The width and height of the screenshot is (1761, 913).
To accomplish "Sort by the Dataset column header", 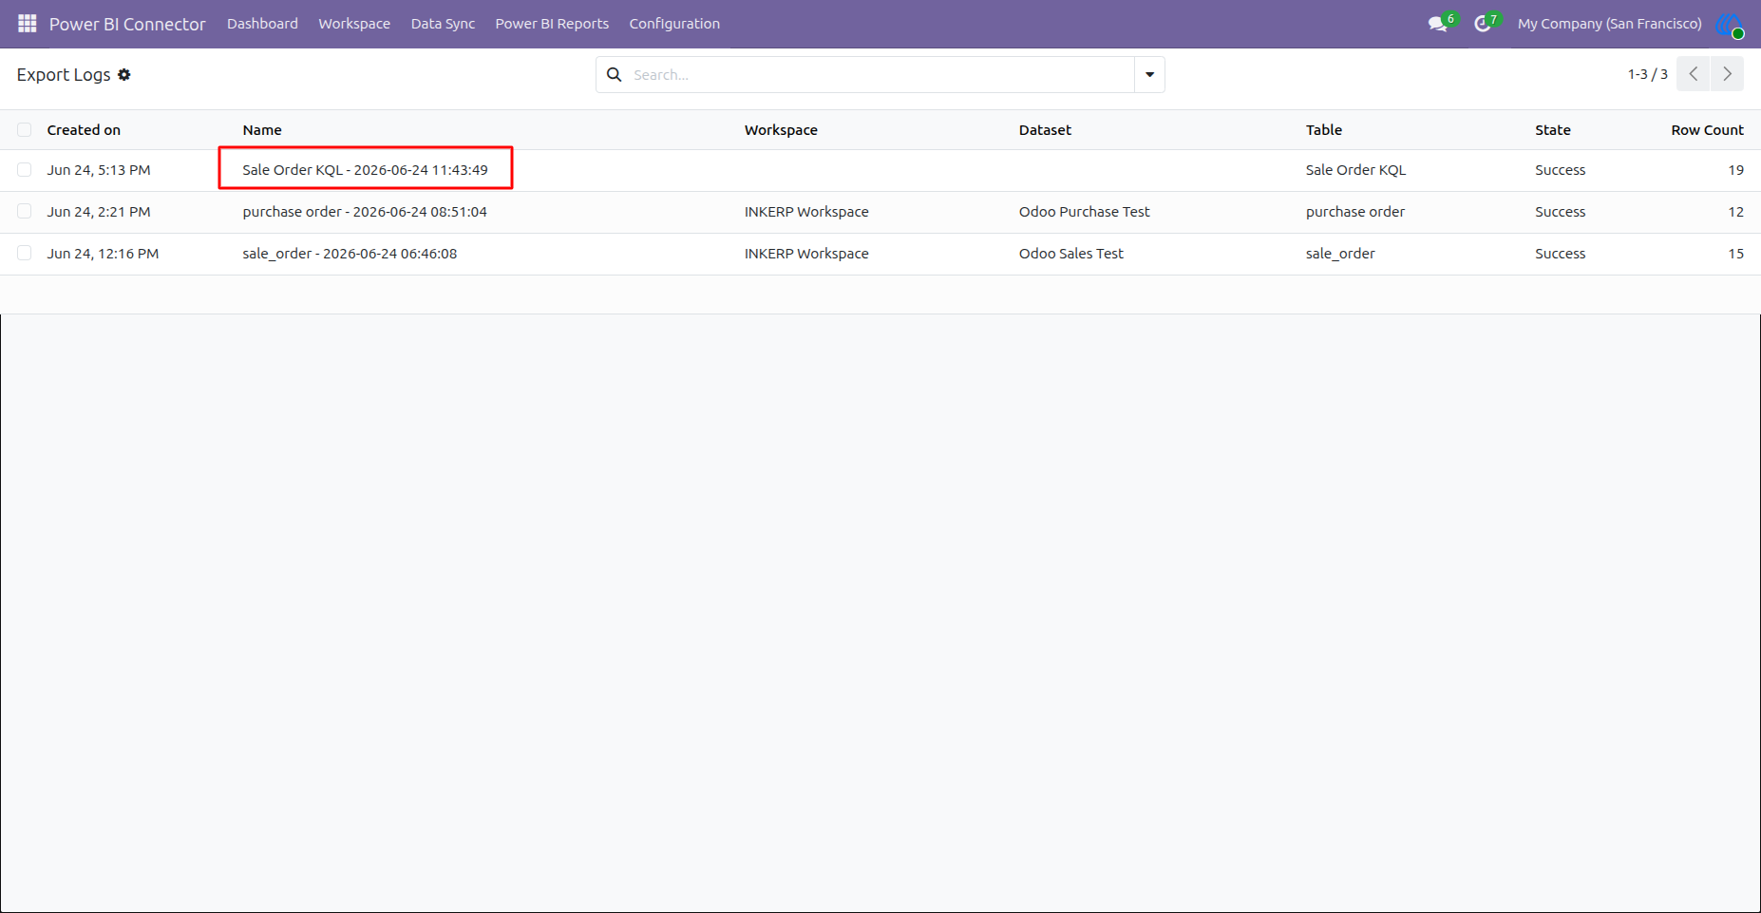I will pyautogui.click(x=1045, y=130).
